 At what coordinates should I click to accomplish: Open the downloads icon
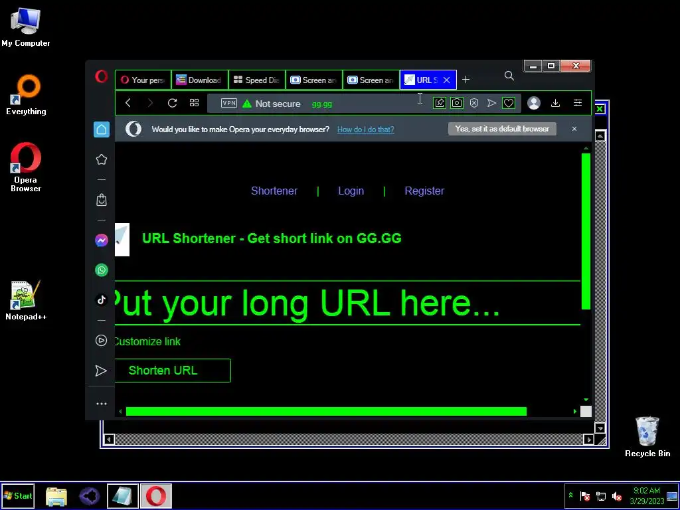(x=555, y=103)
